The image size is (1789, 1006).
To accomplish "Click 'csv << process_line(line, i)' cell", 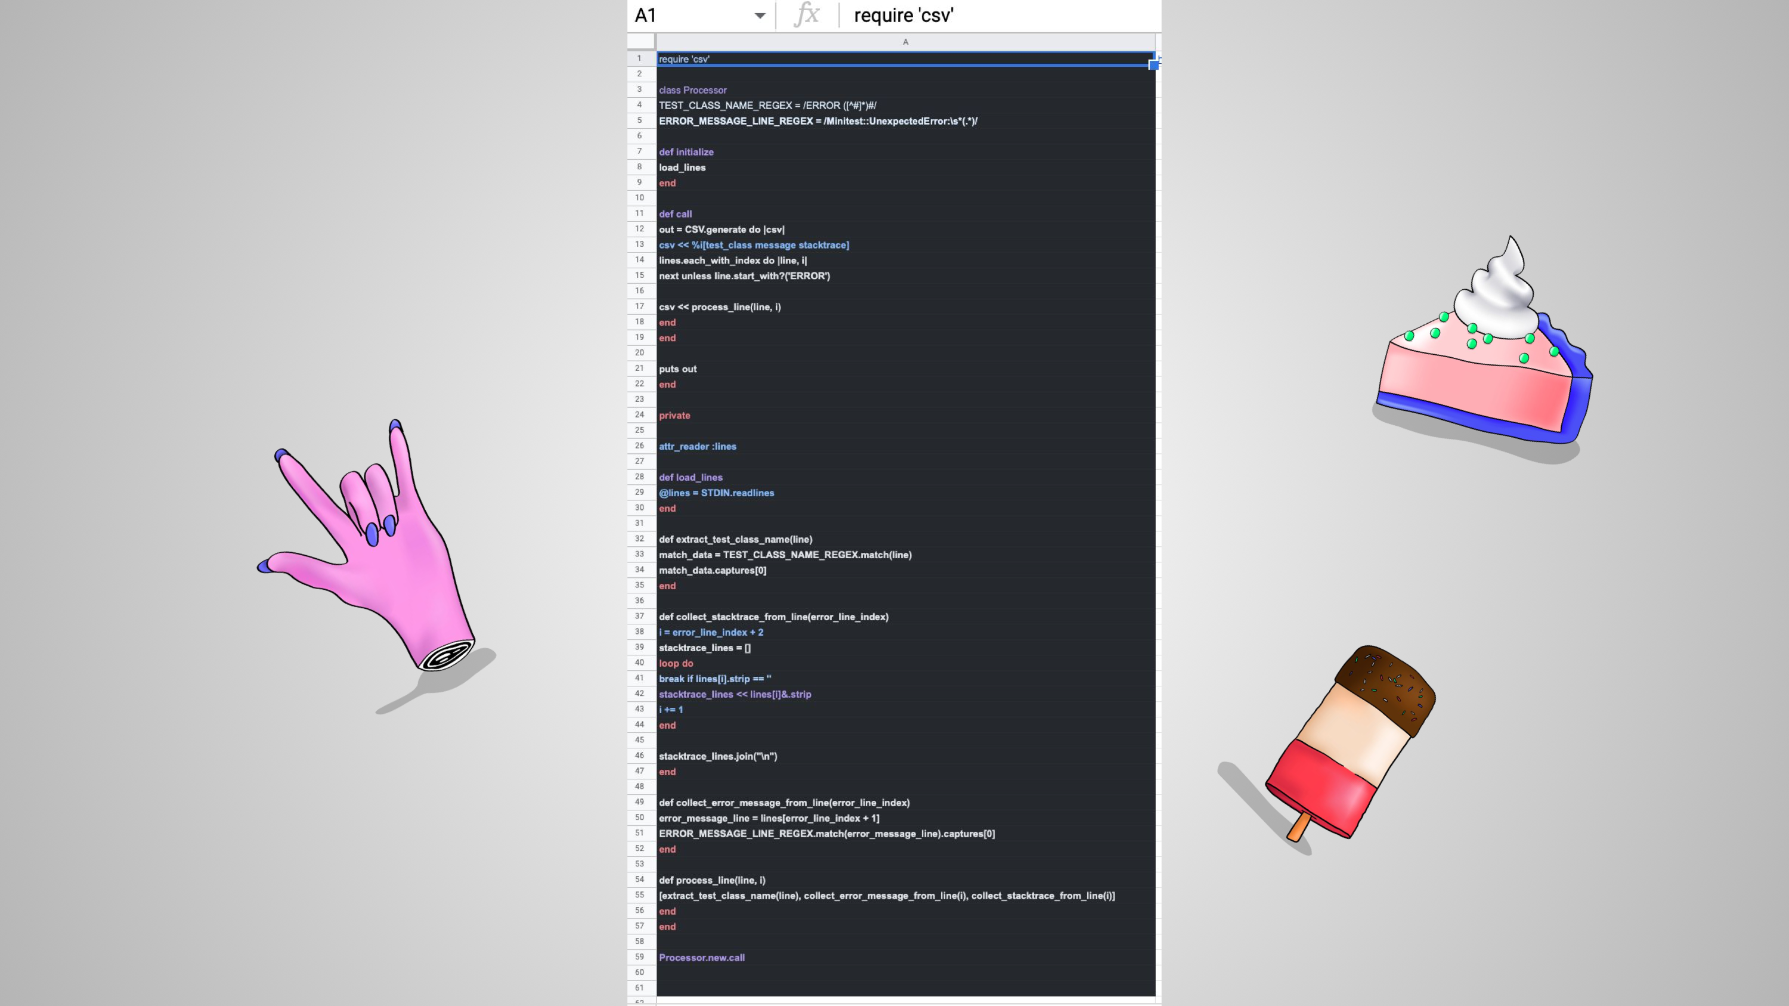I will [x=906, y=306].
